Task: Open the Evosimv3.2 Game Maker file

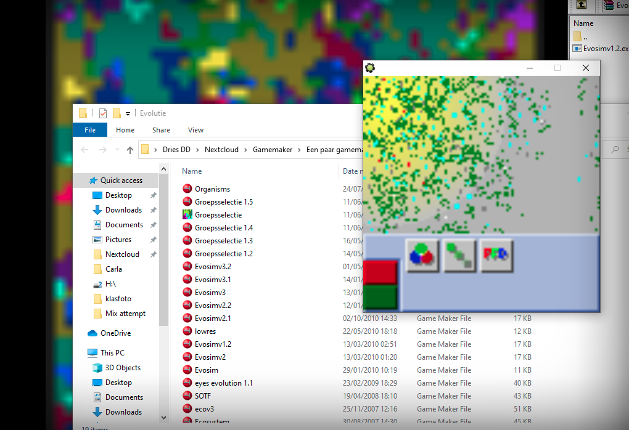Action: pos(213,267)
